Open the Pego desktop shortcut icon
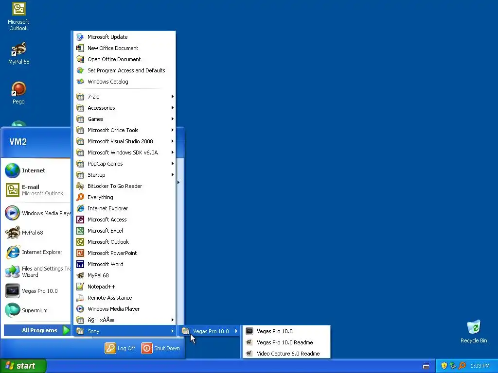498x373 pixels. [18, 89]
